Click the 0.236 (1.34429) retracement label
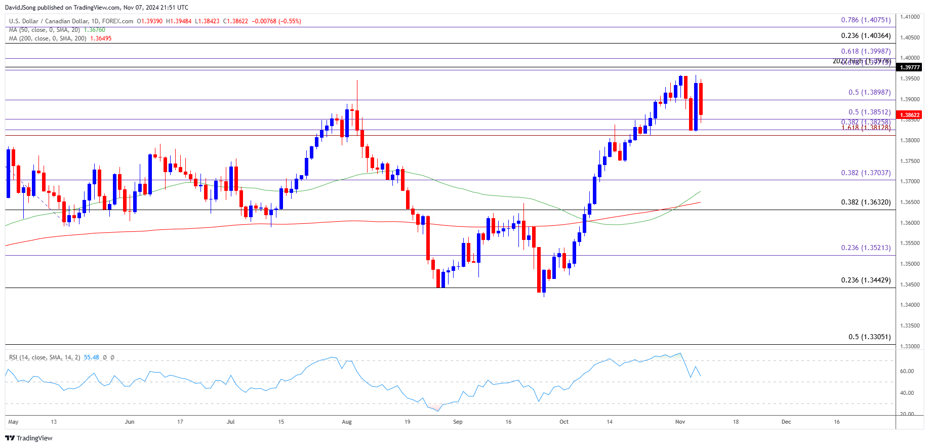This screenshot has height=447, width=929. pyautogui.click(x=866, y=280)
